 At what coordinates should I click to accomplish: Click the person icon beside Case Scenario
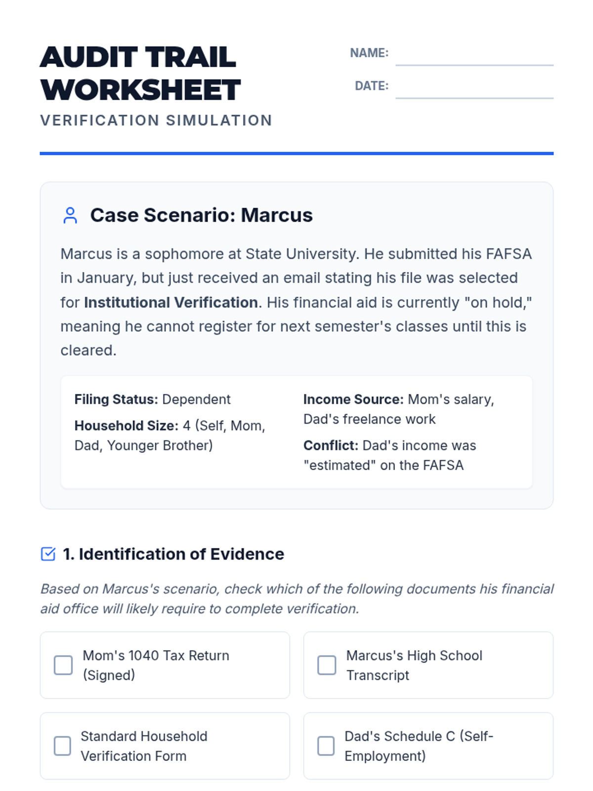pyautogui.click(x=70, y=216)
